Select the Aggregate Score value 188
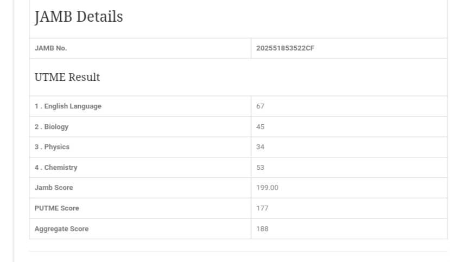Viewport: 450px width, 262px height. click(262, 229)
